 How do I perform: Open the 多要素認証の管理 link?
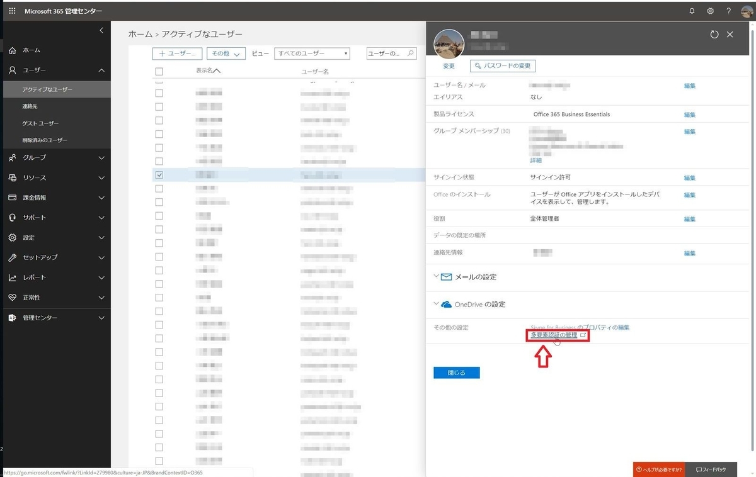[554, 335]
